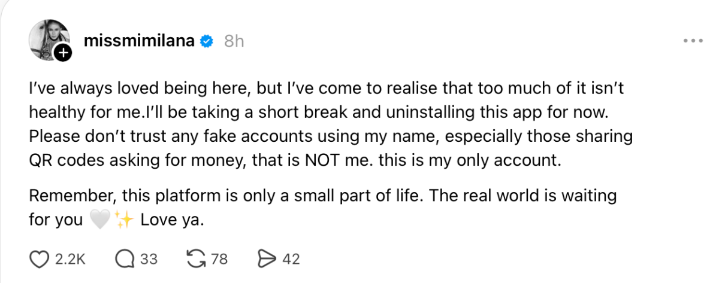Repost using the circular arrows icon
This screenshot has width=719, height=283.
point(196,259)
